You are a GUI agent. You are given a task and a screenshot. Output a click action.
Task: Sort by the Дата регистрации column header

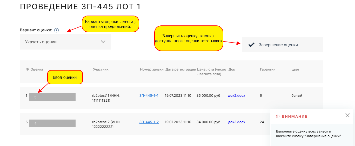(180, 69)
